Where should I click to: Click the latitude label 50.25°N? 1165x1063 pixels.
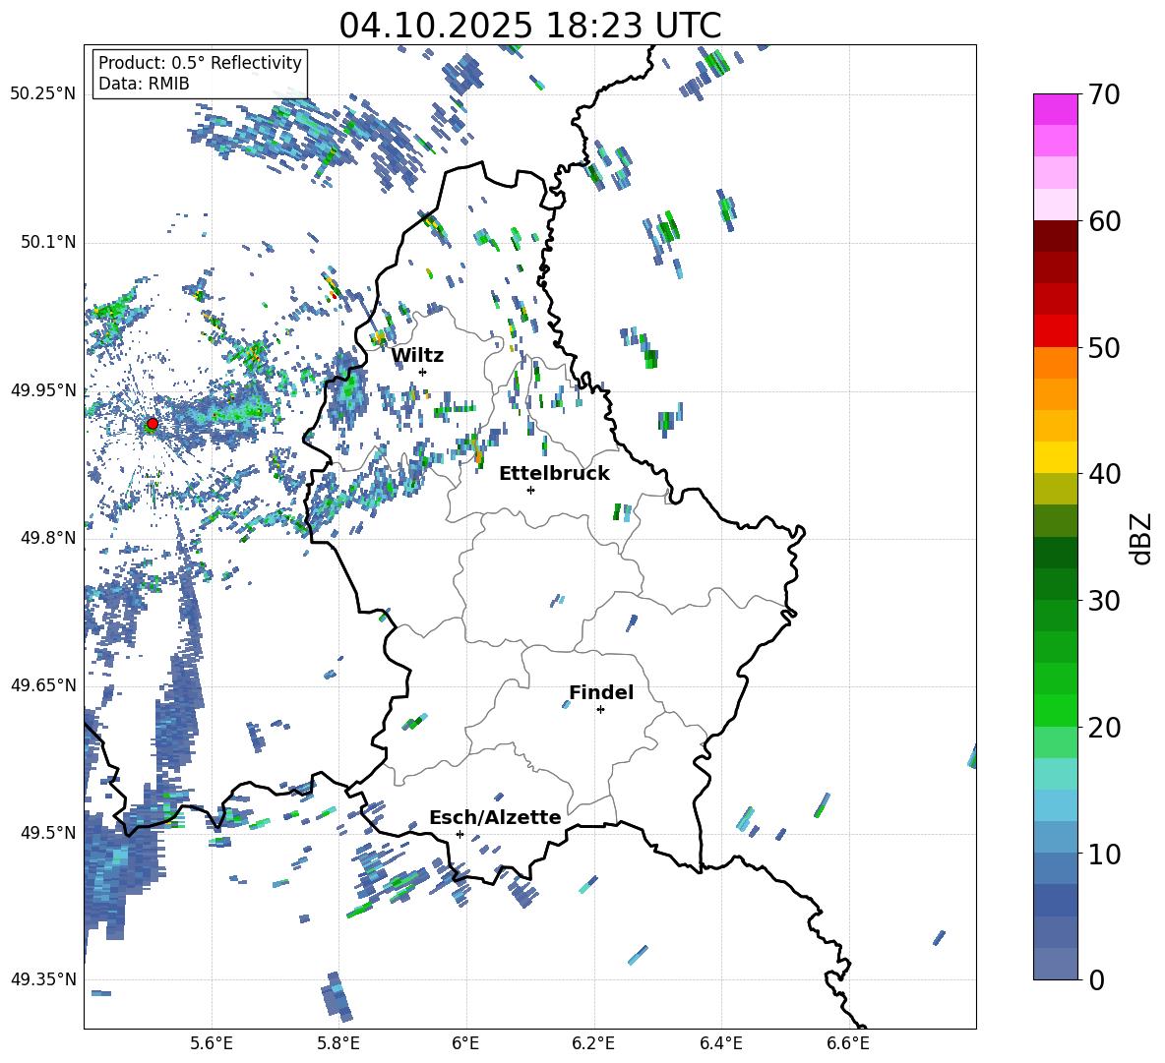pyautogui.click(x=43, y=94)
